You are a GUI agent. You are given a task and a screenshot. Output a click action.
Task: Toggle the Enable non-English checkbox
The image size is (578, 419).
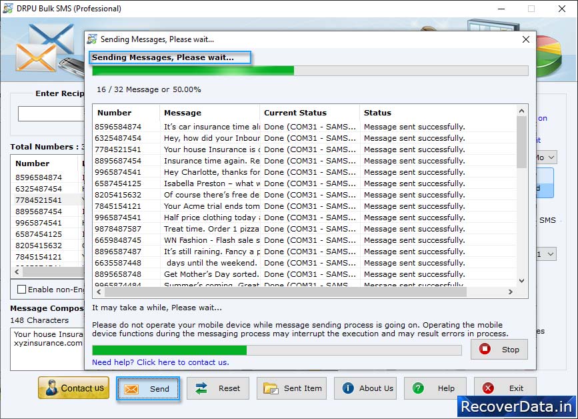click(22, 290)
